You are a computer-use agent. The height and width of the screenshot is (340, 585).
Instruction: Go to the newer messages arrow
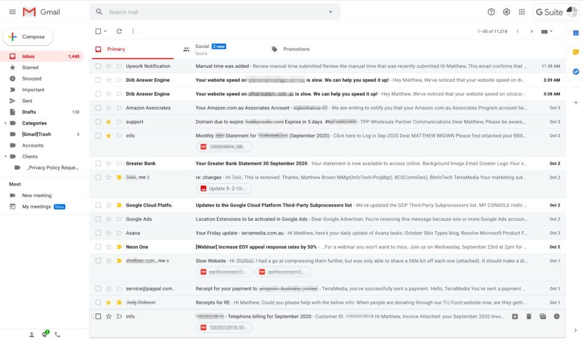(x=518, y=31)
